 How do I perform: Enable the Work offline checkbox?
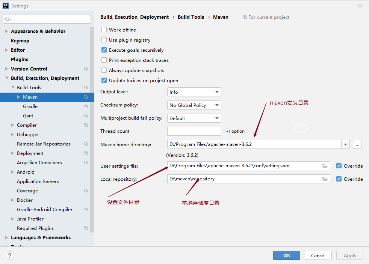[x=104, y=30]
